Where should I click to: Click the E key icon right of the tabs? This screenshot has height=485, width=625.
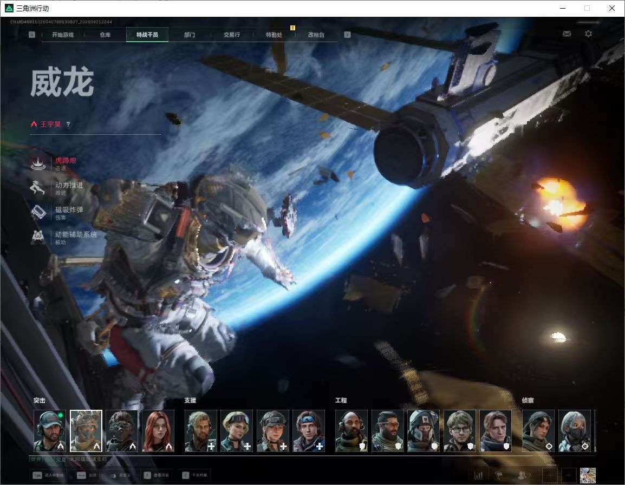pos(347,35)
